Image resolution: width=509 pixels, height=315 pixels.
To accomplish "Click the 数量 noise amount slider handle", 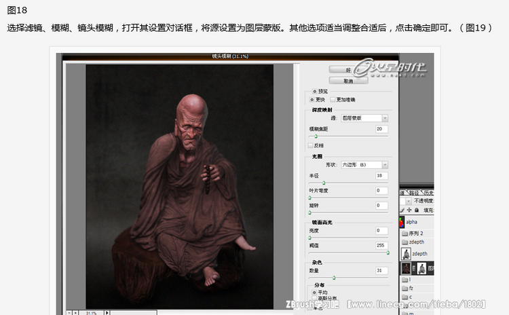I will (x=334, y=278).
